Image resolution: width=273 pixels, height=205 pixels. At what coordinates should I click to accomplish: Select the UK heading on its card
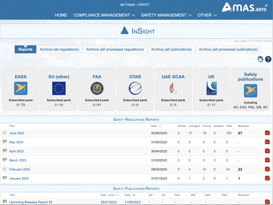coord(211,77)
